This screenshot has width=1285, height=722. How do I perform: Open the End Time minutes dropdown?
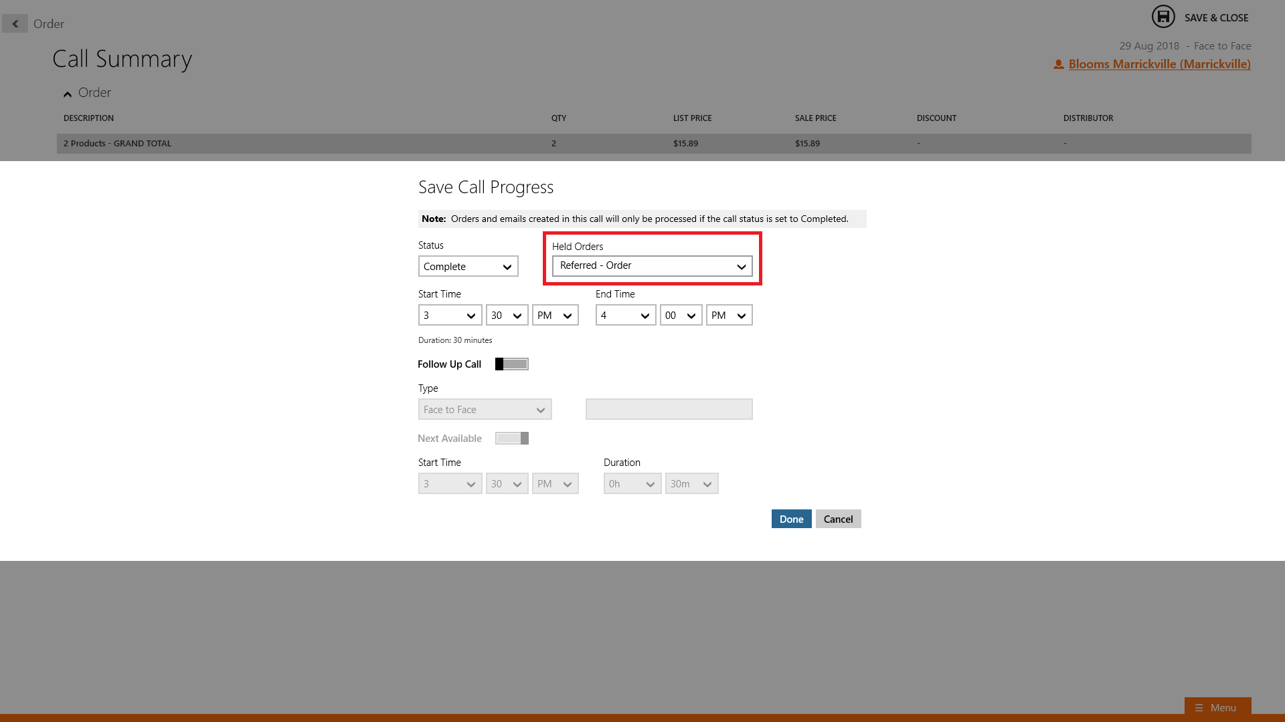[x=681, y=316]
